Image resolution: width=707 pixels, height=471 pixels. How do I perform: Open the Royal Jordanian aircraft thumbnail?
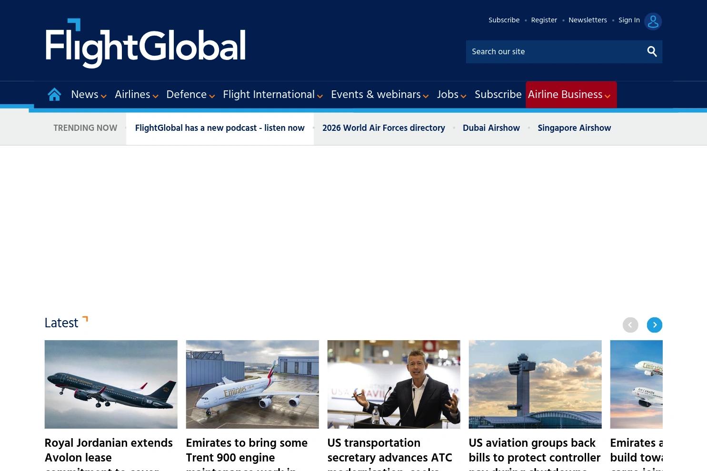pos(111,384)
